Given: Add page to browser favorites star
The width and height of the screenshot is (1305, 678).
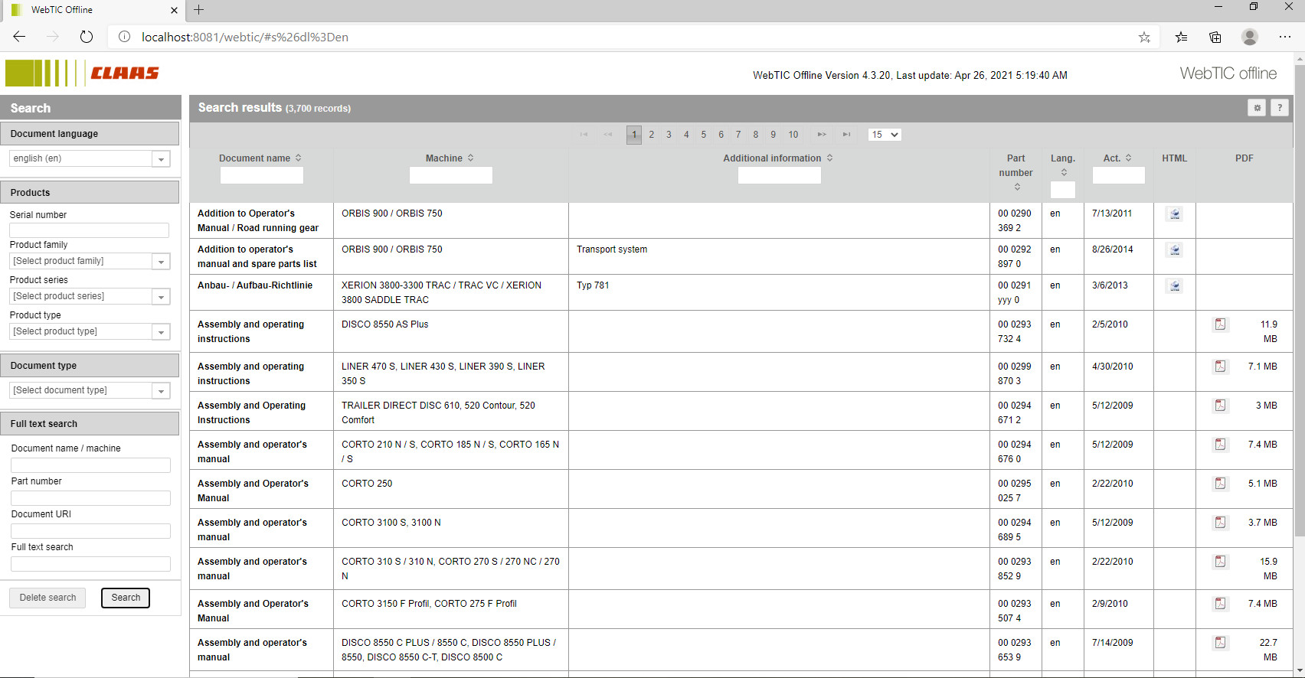Looking at the screenshot, I should coord(1144,37).
